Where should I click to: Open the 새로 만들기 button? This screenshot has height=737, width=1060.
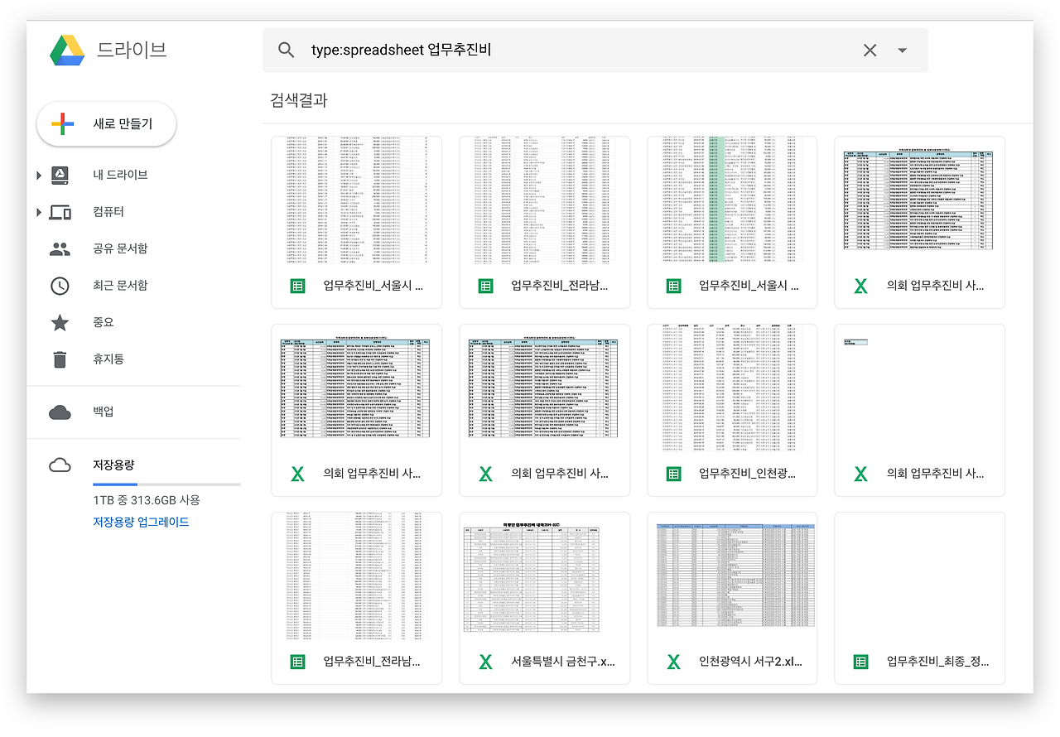pyautogui.click(x=106, y=124)
